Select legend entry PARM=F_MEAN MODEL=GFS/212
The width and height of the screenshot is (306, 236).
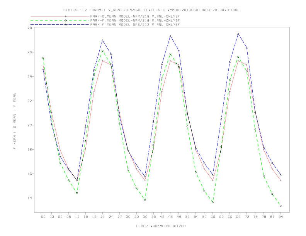(x=135, y=25)
